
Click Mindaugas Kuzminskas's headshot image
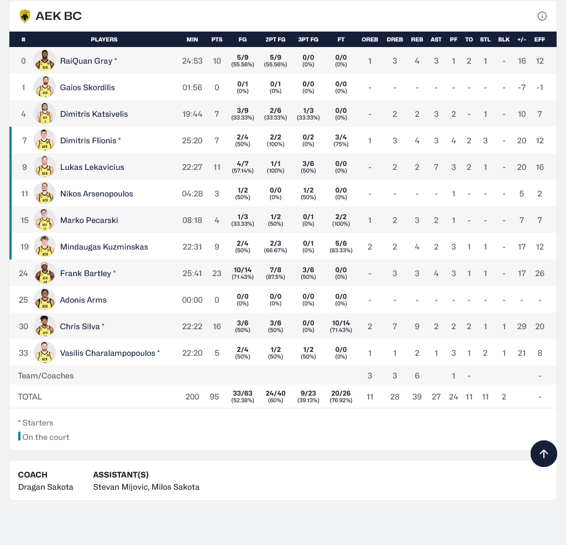pyautogui.click(x=45, y=246)
